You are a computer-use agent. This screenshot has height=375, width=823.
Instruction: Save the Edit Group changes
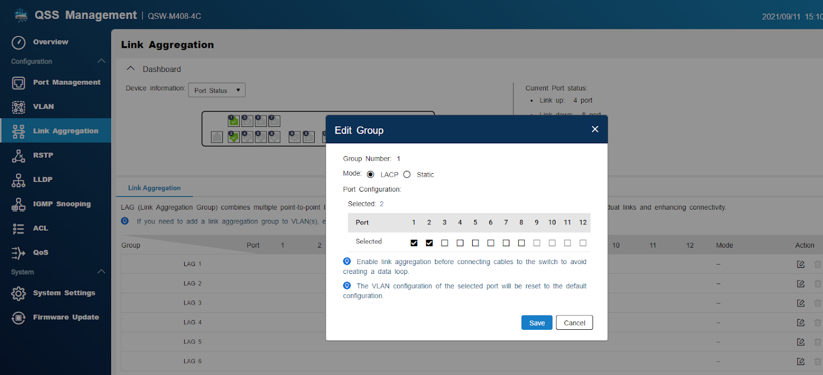[536, 323]
